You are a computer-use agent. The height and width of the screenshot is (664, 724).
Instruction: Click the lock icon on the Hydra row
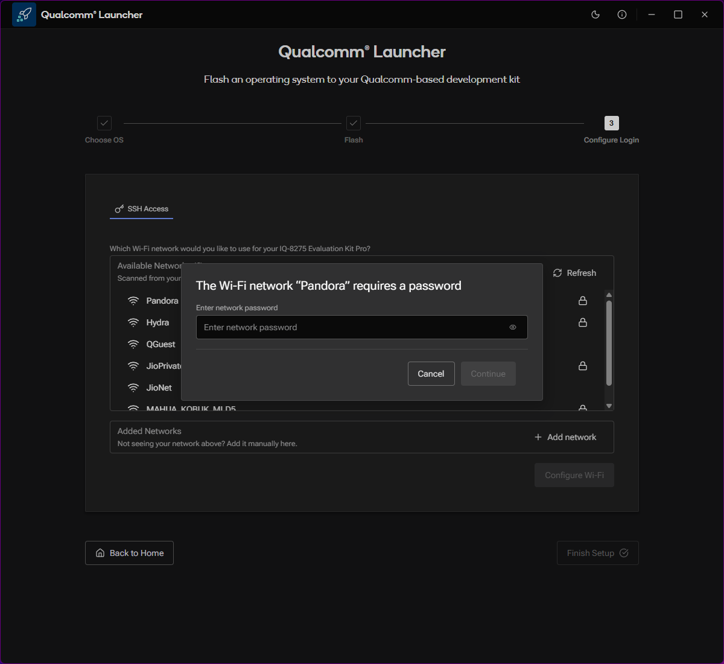pyautogui.click(x=583, y=322)
